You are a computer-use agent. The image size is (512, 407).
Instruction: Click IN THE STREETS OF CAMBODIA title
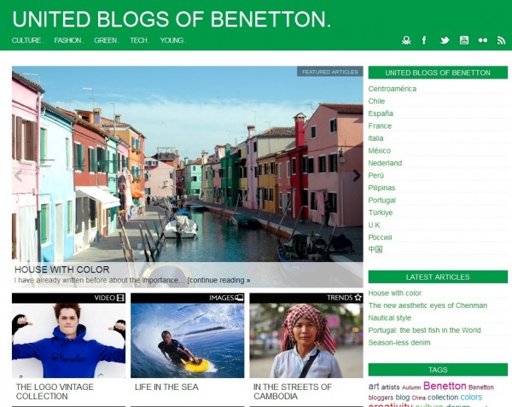293,392
